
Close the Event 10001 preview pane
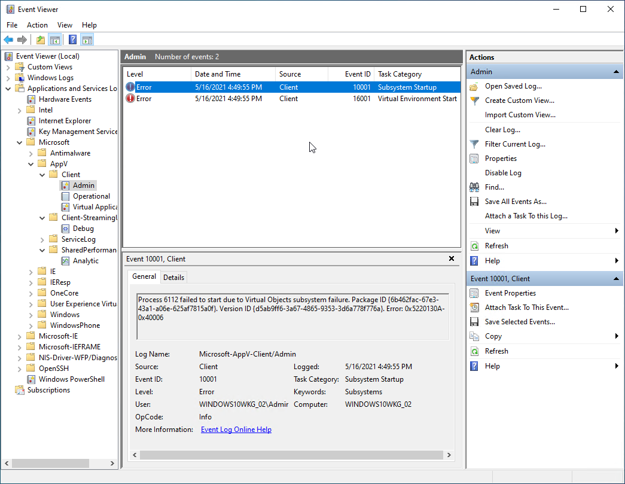pyautogui.click(x=452, y=258)
